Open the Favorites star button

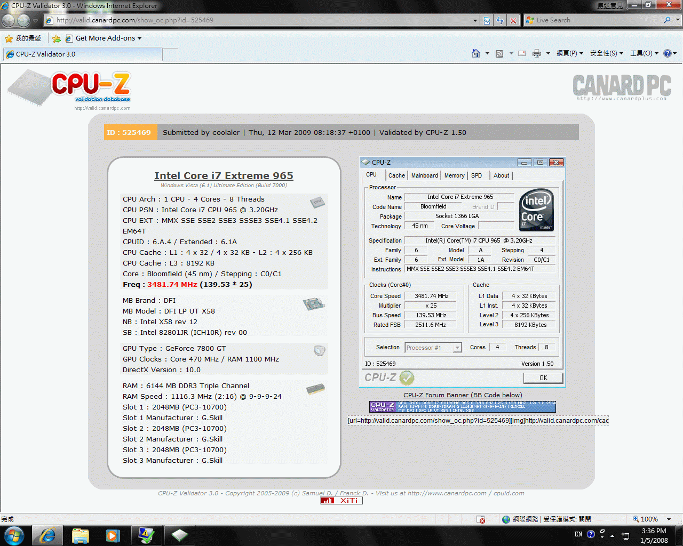(x=9, y=38)
